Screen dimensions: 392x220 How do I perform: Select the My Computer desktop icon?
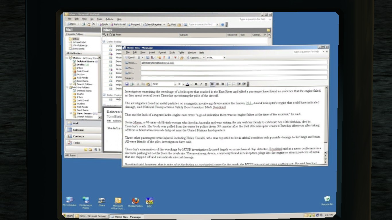69,202
